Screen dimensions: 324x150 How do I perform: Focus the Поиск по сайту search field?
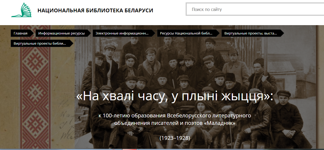[254, 10]
